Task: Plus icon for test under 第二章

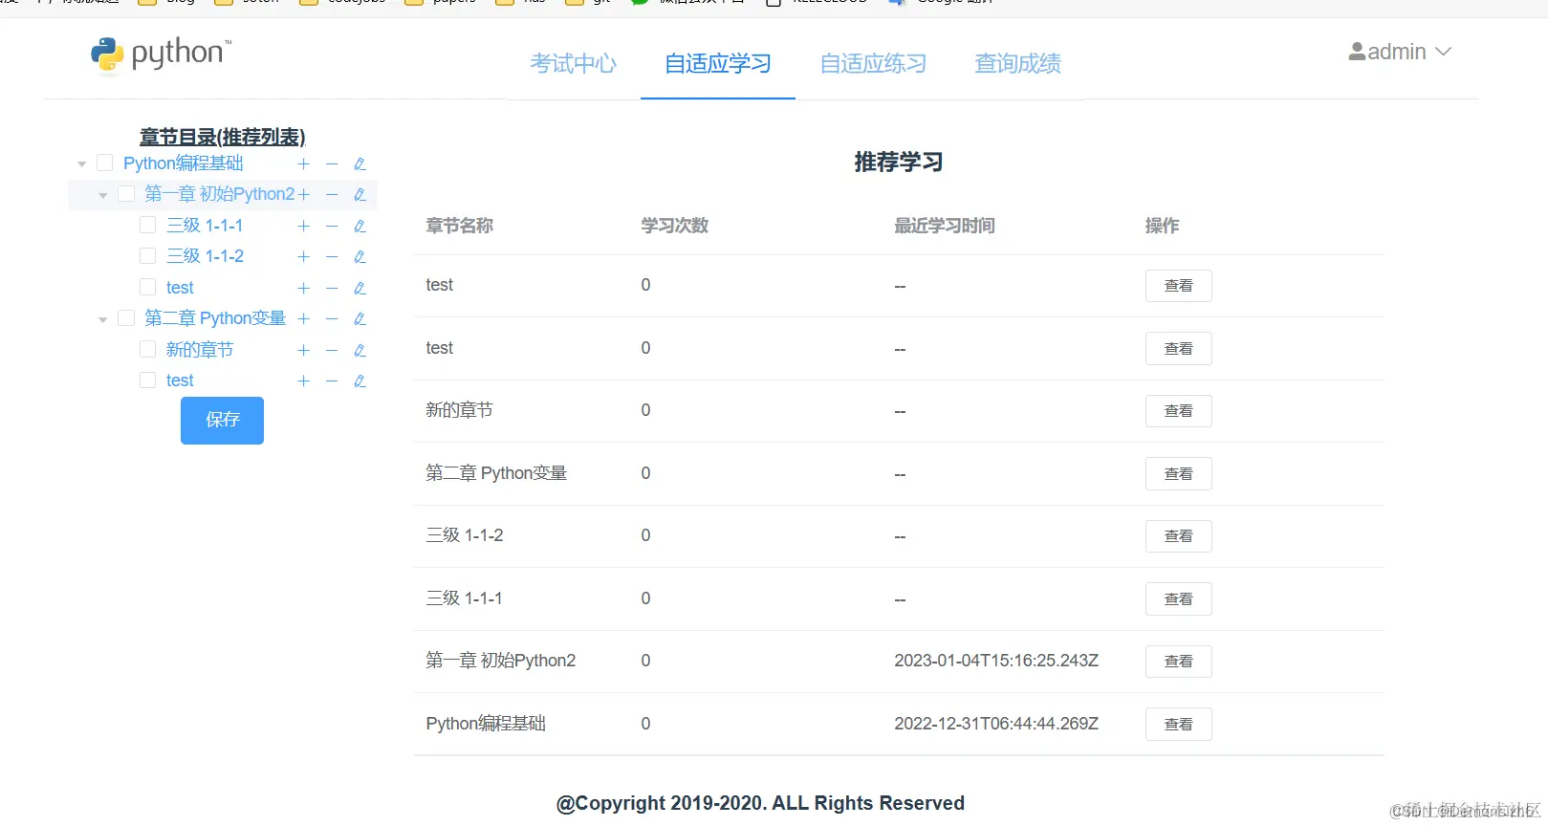Action: point(303,381)
